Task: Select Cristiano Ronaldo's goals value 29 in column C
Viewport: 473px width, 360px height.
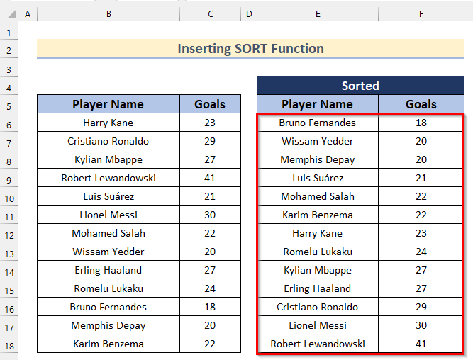Action: click(210, 141)
